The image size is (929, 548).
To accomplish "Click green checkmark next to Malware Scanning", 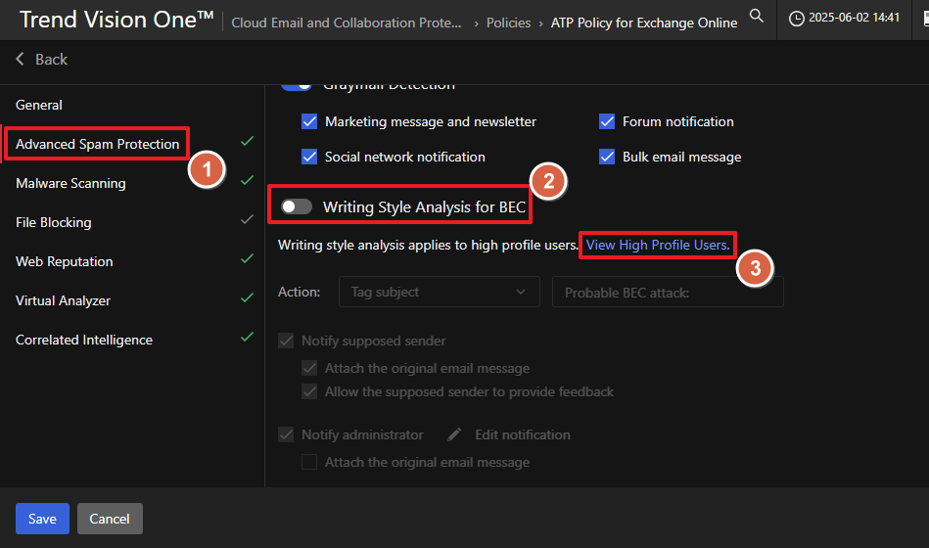I will 247,181.
